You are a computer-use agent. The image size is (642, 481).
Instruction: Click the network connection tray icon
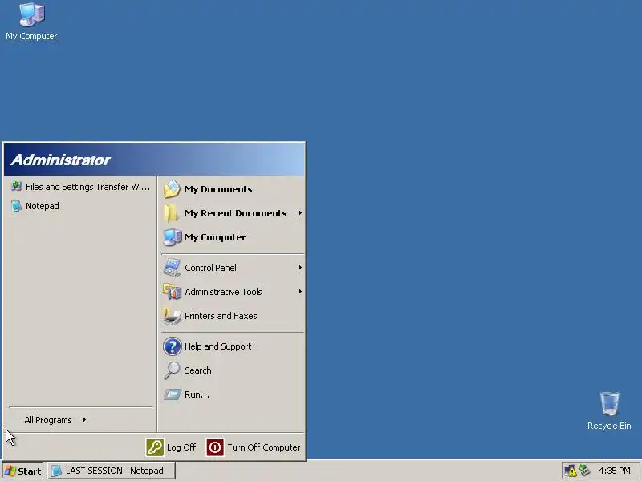(585, 471)
